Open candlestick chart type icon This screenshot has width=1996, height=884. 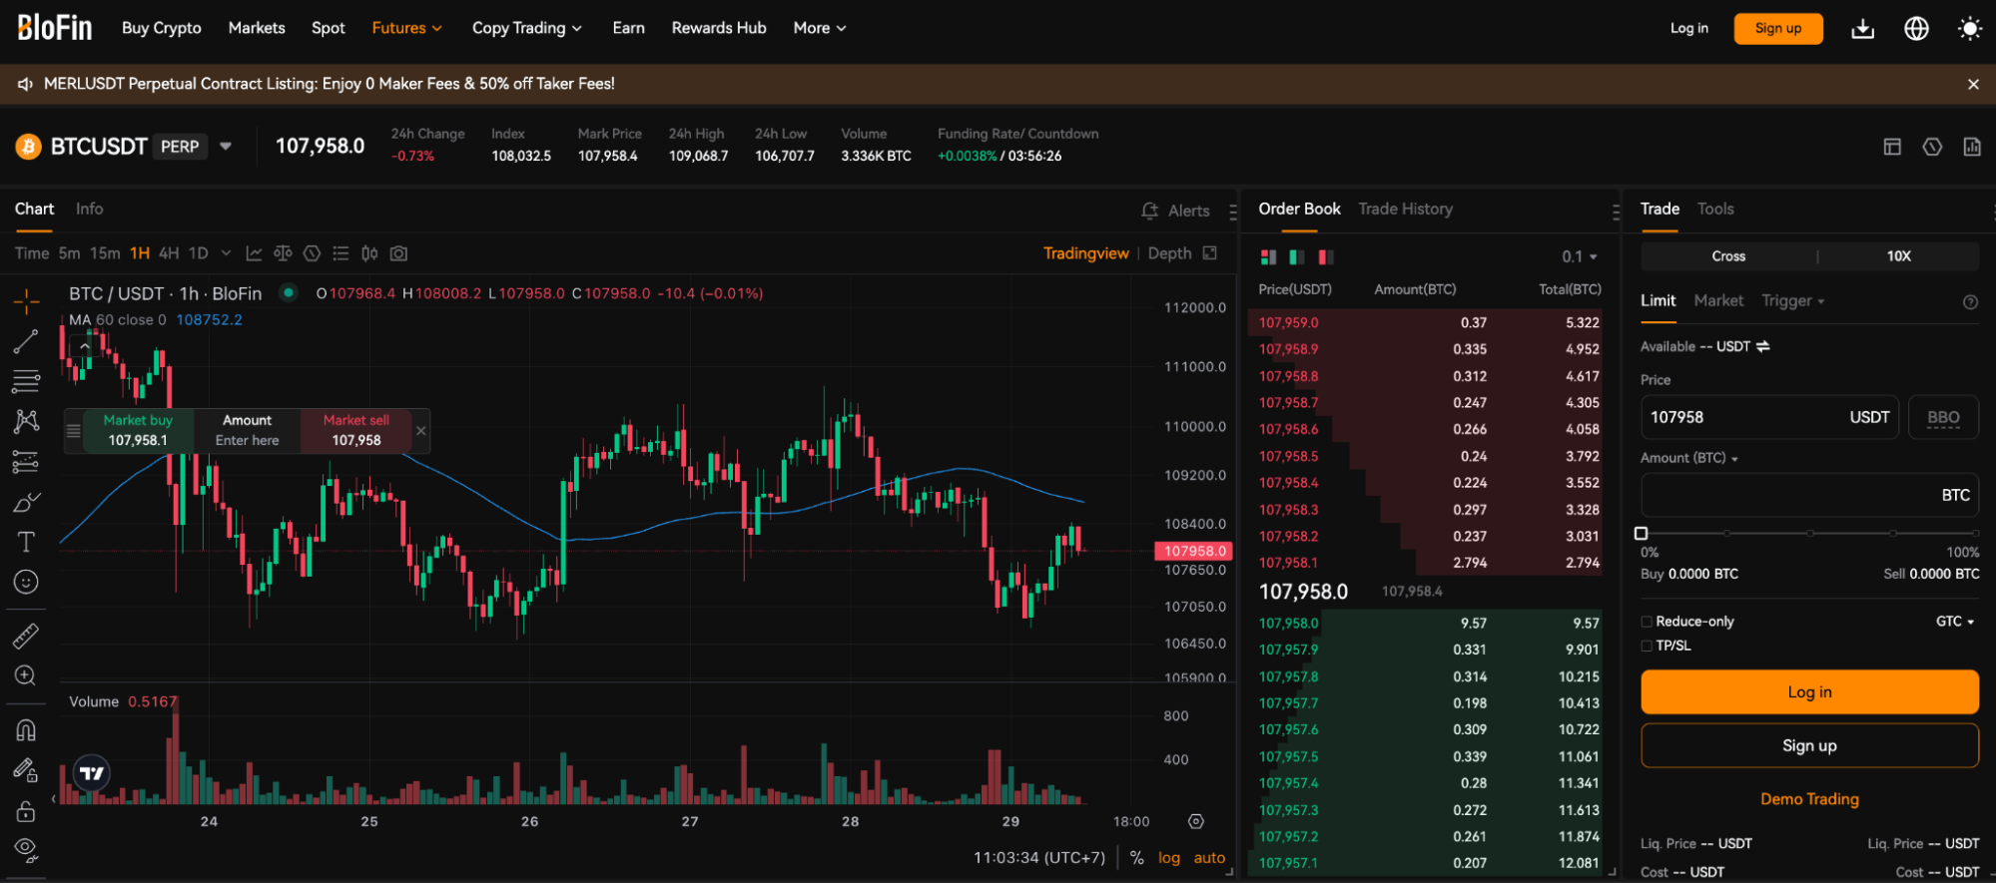pos(369,253)
